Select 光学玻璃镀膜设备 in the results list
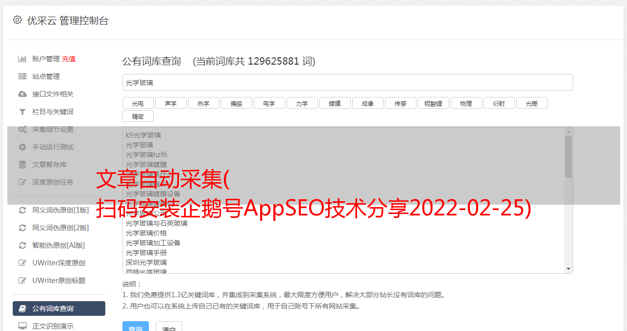 (153, 194)
